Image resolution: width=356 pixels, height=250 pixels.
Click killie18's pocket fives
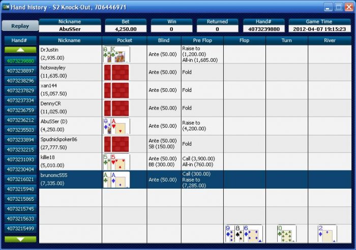[116, 162]
